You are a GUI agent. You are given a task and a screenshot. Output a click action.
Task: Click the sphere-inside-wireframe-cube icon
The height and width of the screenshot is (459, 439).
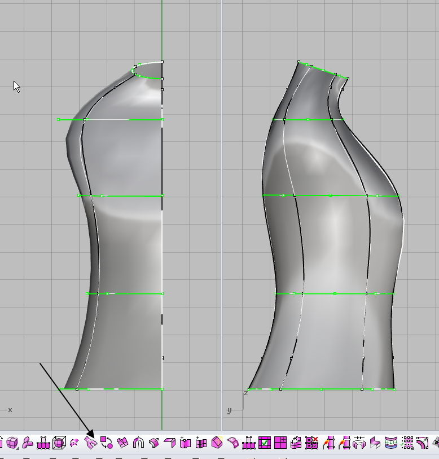click(59, 443)
